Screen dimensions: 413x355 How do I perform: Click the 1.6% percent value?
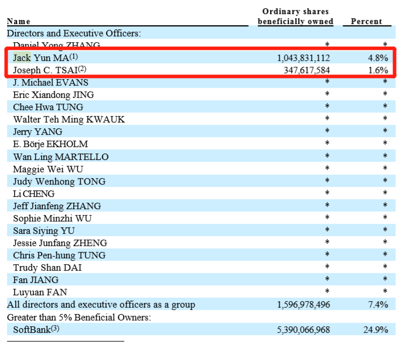coord(377,70)
